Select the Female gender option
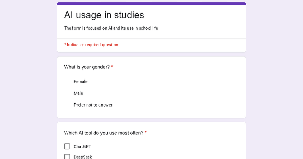This screenshot has height=159, width=303. click(x=80, y=82)
